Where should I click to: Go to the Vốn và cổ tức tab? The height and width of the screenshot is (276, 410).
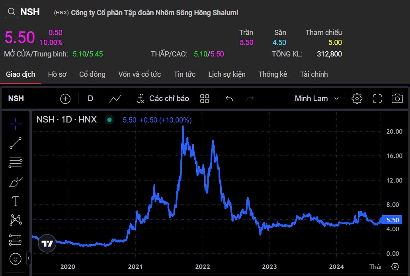click(139, 74)
